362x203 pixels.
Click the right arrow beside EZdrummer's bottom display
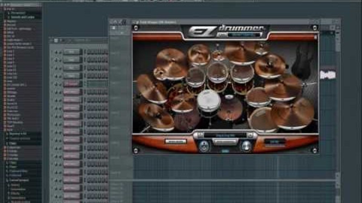coord(250,135)
